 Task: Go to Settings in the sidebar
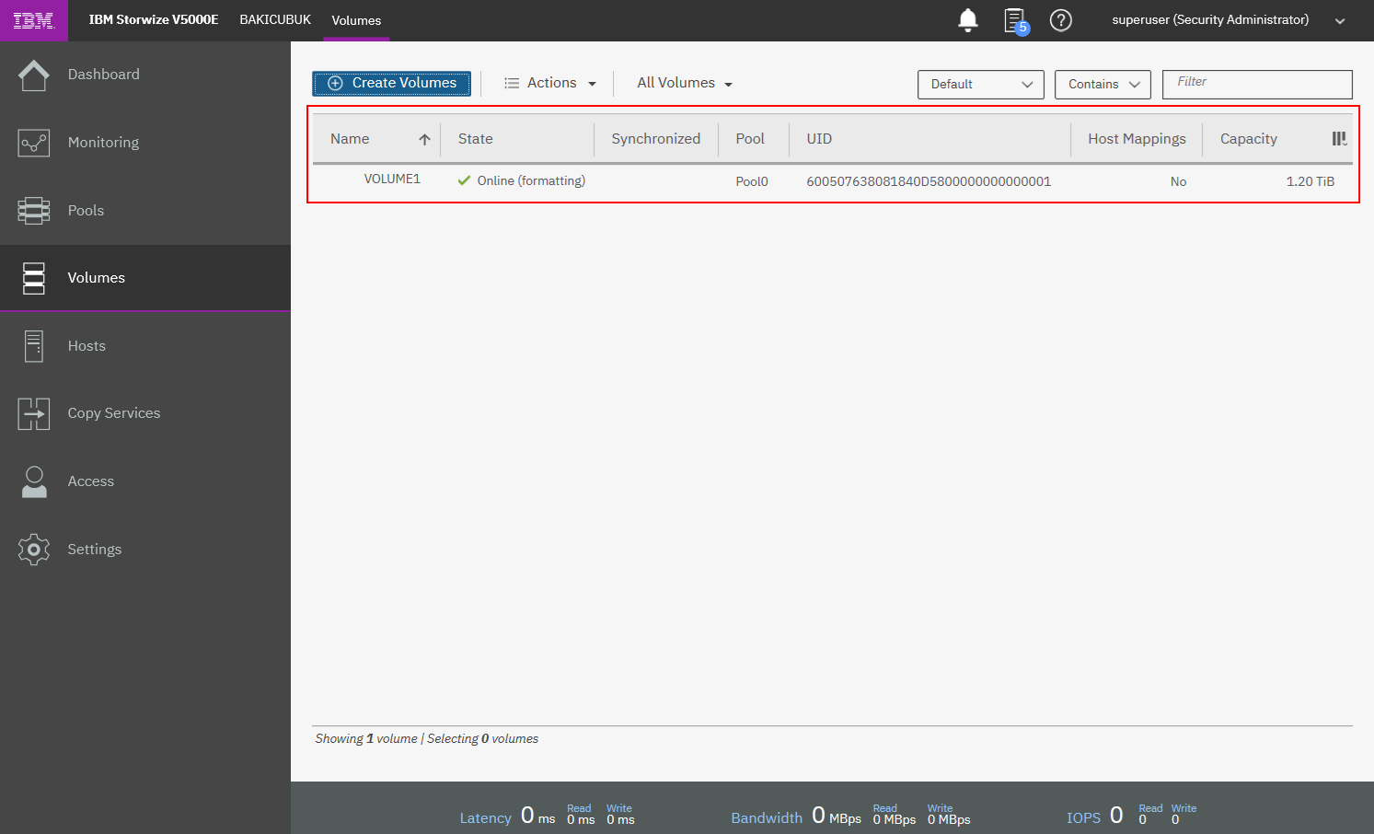coord(95,550)
